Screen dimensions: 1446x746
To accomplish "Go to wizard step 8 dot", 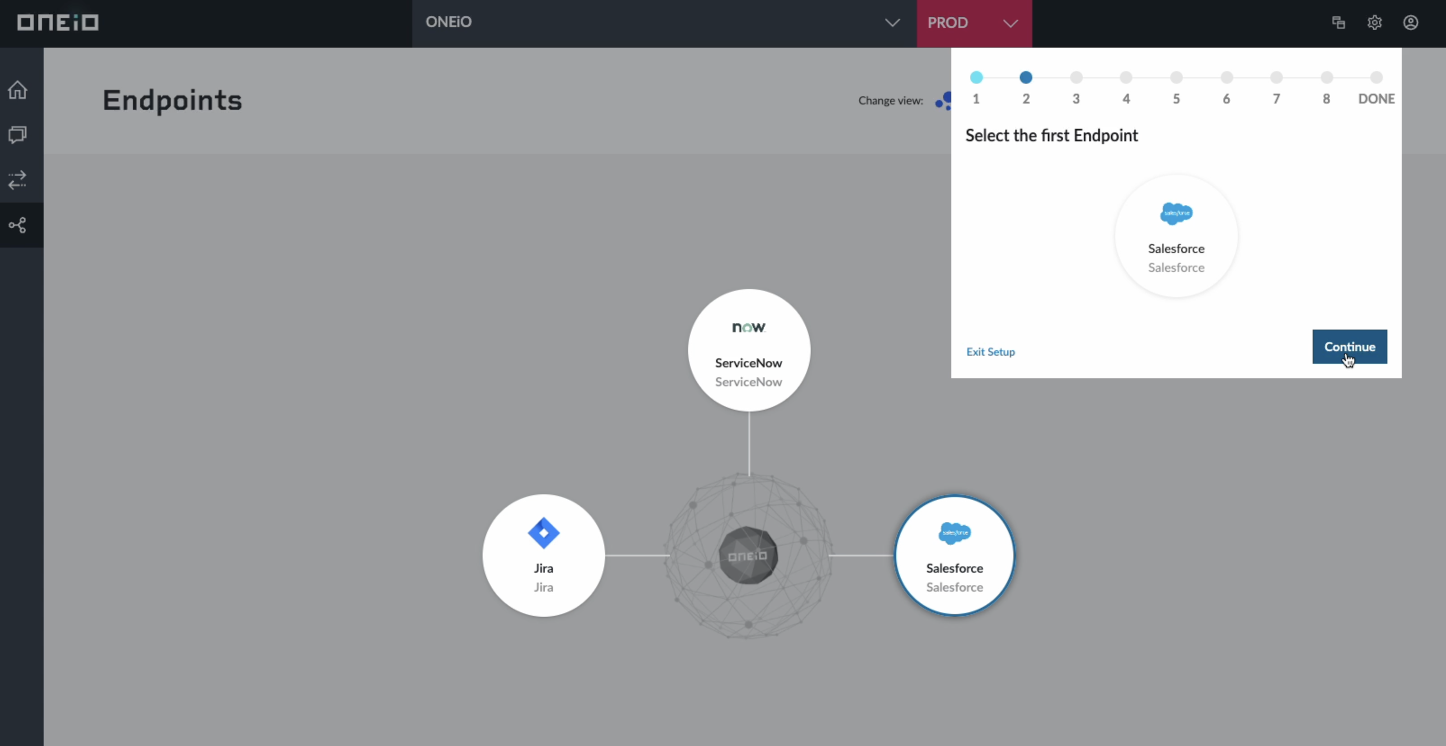I will click(1327, 77).
